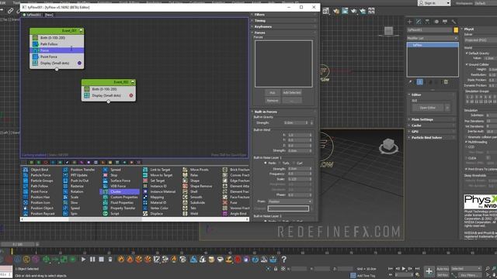Screen dimensions: 497x279
Task: Click the Add Selected button
Action: [292, 93]
